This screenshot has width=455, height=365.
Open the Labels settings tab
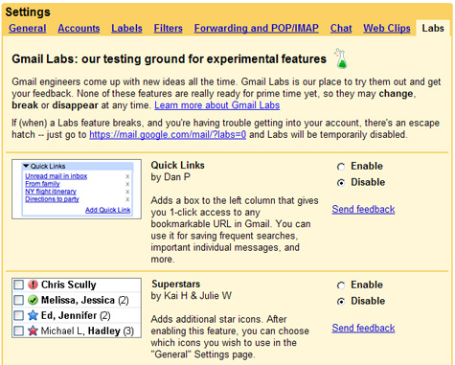tap(126, 29)
